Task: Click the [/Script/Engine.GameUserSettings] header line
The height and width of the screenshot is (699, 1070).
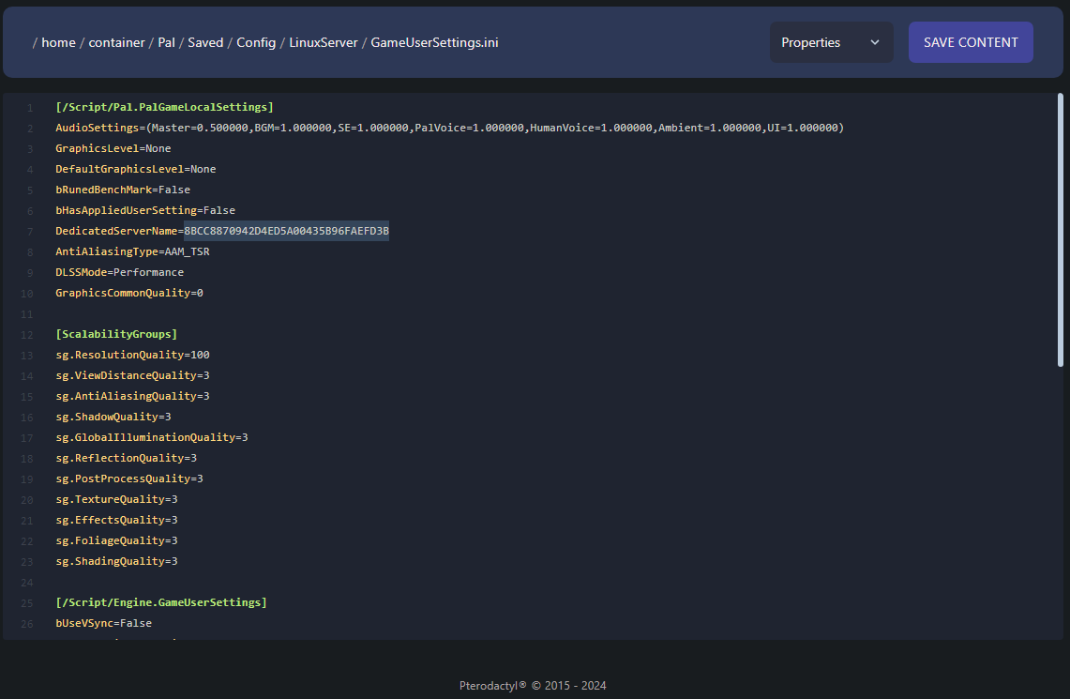Action: pyautogui.click(x=161, y=602)
